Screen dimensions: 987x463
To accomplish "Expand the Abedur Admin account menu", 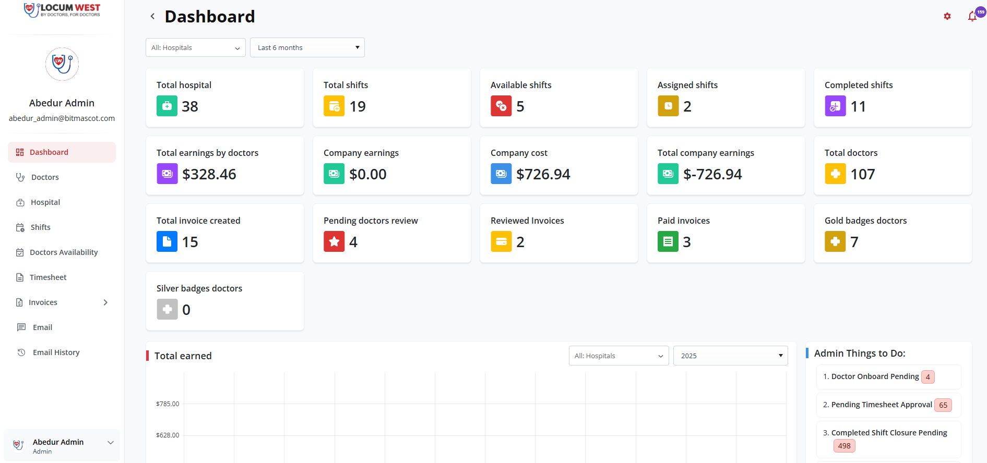I will click(110, 443).
